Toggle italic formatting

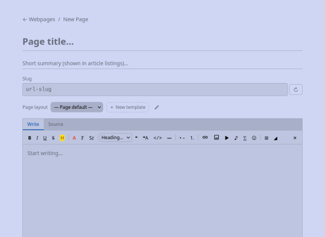coord(37,138)
